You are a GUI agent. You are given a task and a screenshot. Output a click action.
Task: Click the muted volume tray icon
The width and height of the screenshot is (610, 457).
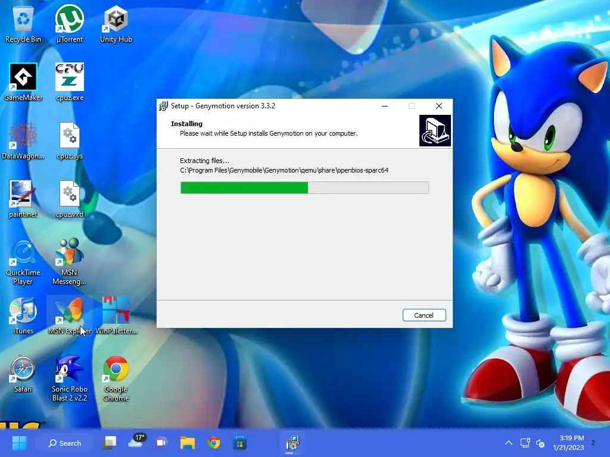click(x=540, y=443)
